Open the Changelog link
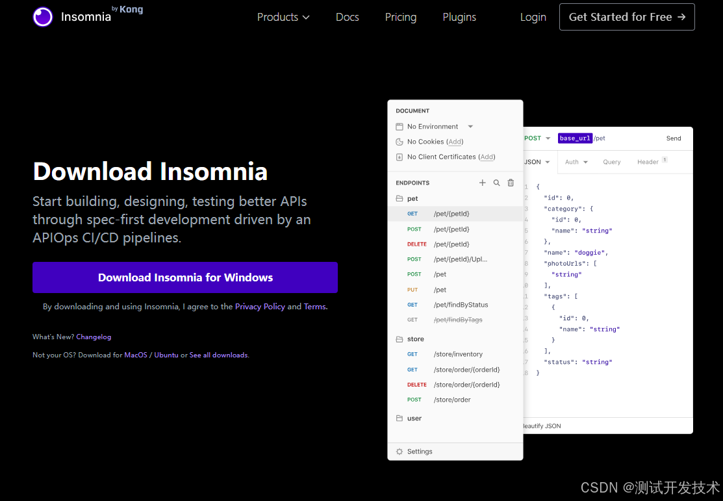This screenshot has width=723, height=501. point(94,337)
